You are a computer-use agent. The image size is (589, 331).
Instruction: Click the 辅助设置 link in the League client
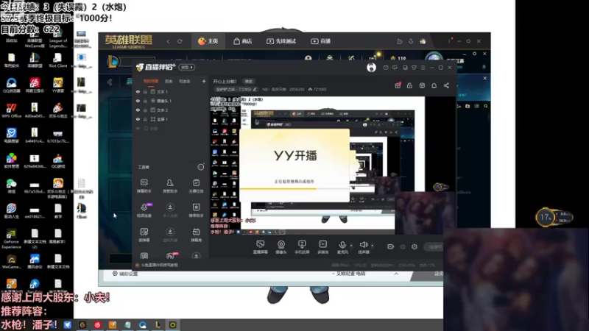click(x=125, y=274)
